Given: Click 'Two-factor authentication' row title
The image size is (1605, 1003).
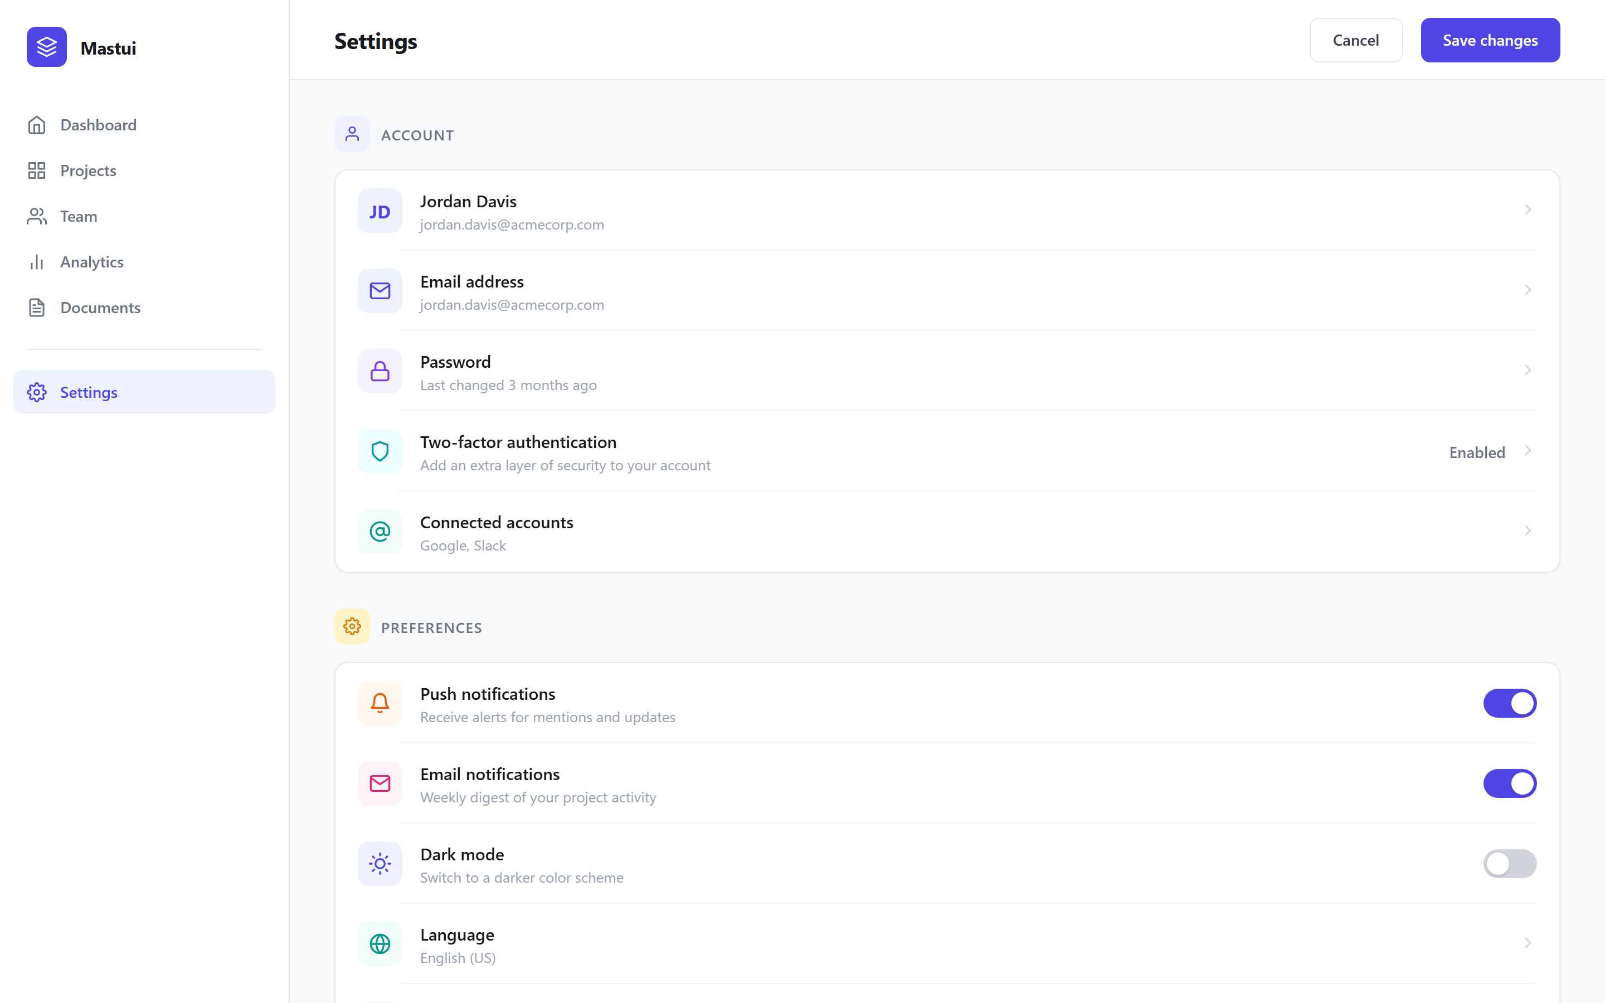Looking at the screenshot, I should pyautogui.click(x=519, y=442).
